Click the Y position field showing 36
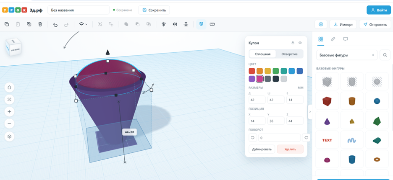The width and height of the screenshot is (393, 180). pyautogui.click(x=276, y=121)
